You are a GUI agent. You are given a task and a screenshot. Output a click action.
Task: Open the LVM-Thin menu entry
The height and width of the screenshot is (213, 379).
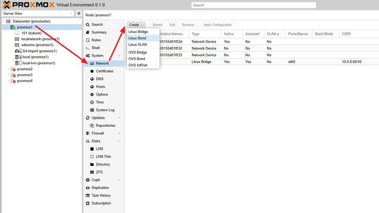(104, 157)
